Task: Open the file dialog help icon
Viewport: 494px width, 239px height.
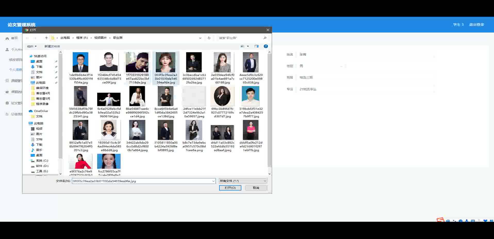Action: pyautogui.click(x=266, y=46)
